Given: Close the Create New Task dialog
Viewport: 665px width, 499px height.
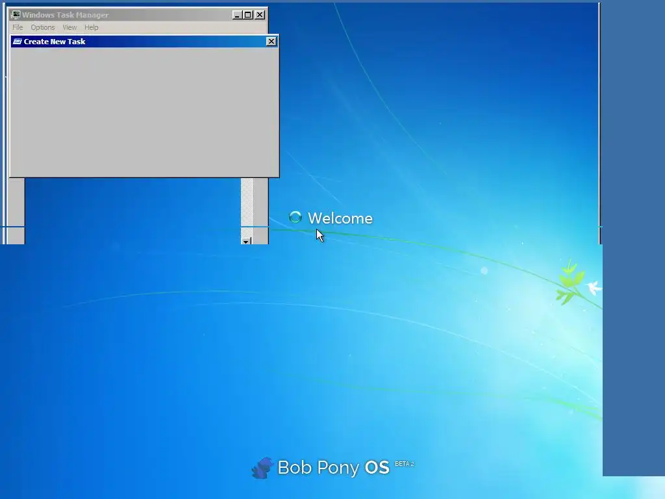Looking at the screenshot, I should [x=271, y=41].
